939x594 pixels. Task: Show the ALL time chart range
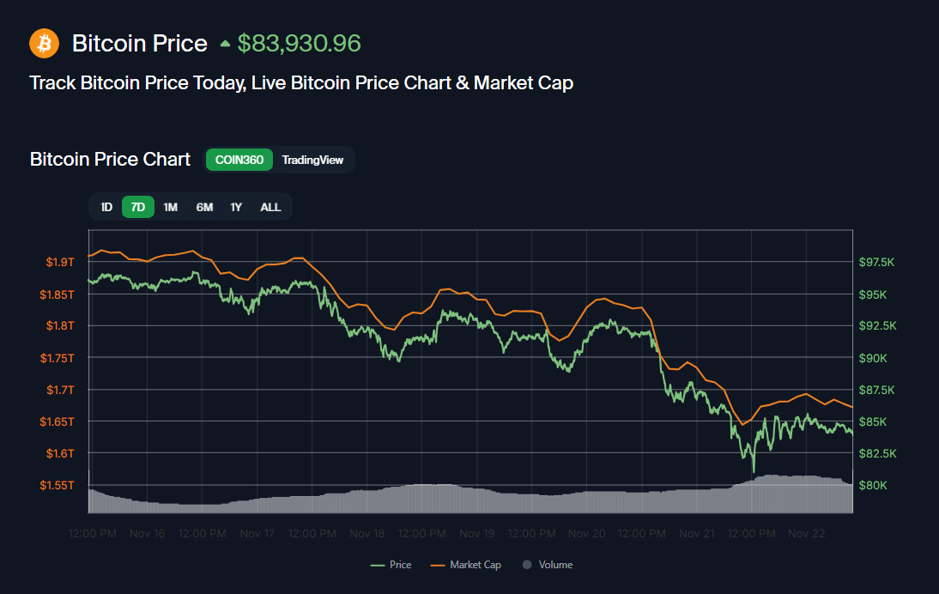(270, 207)
